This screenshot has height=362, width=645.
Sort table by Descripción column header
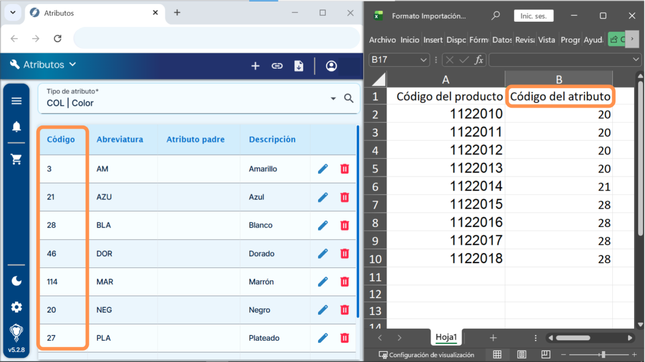click(272, 140)
